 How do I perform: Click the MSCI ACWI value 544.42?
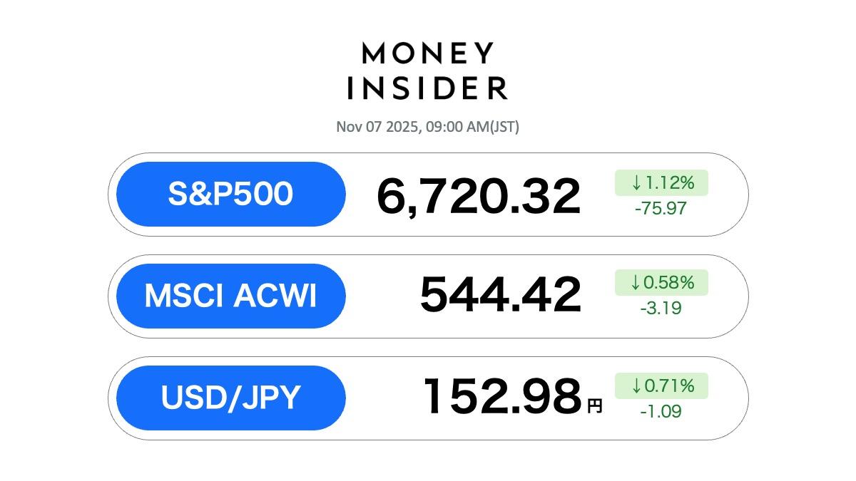pyautogui.click(x=500, y=295)
